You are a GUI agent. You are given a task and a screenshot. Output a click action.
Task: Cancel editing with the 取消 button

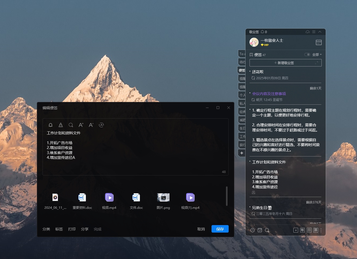[x=201, y=229]
